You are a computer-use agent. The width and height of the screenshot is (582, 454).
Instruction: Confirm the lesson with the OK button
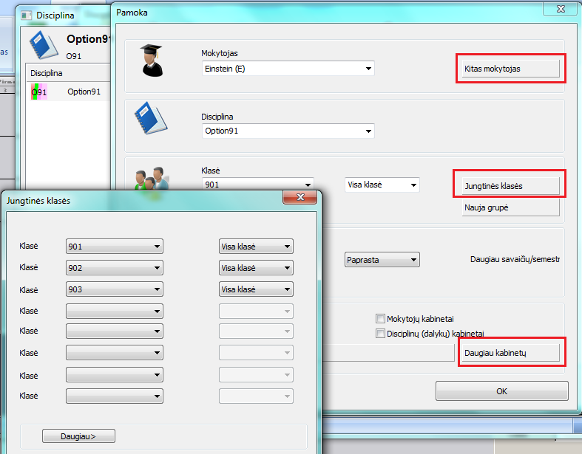point(501,391)
